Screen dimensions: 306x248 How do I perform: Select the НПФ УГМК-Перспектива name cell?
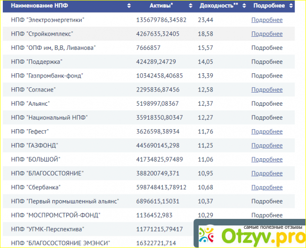tap(47, 229)
